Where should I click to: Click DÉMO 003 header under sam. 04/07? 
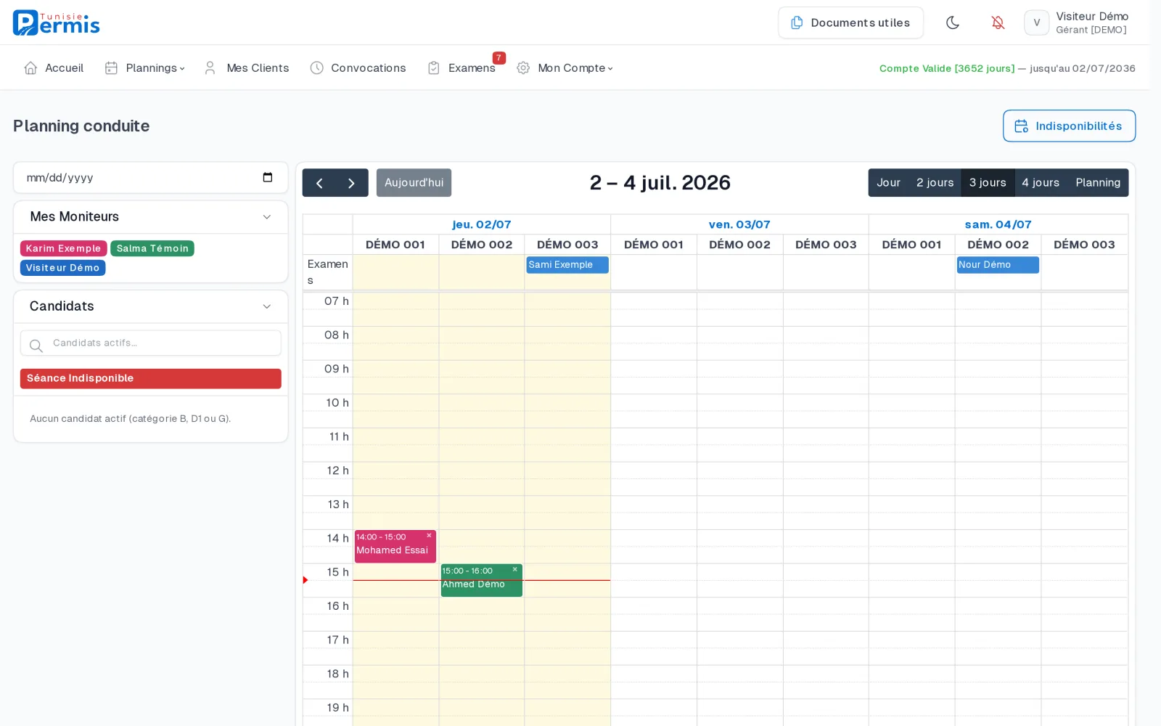pyautogui.click(x=1084, y=245)
